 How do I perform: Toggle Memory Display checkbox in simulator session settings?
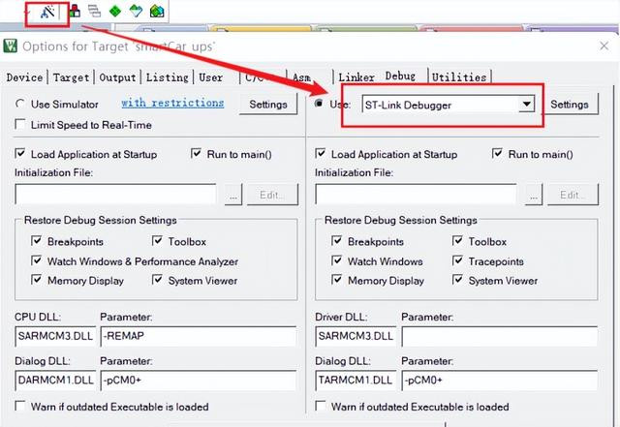point(36,280)
